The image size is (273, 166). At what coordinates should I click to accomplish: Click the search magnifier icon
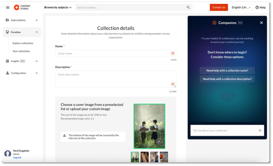pos(188,8)
